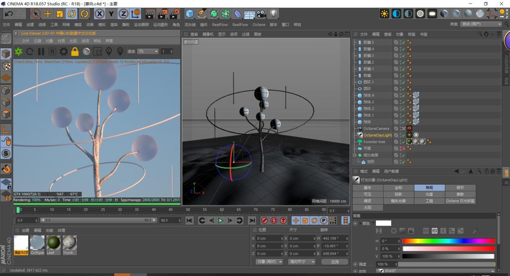Screen dimensions: 510x276
Task: Go to start of animation button
Action: 189,220
